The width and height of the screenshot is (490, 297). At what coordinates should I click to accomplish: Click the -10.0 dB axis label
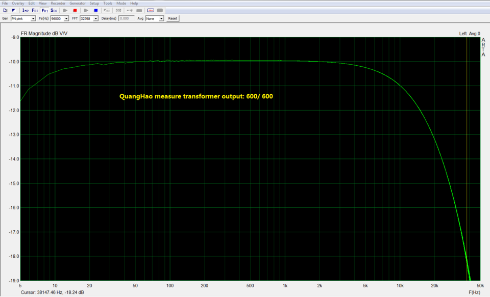(14, 62)
